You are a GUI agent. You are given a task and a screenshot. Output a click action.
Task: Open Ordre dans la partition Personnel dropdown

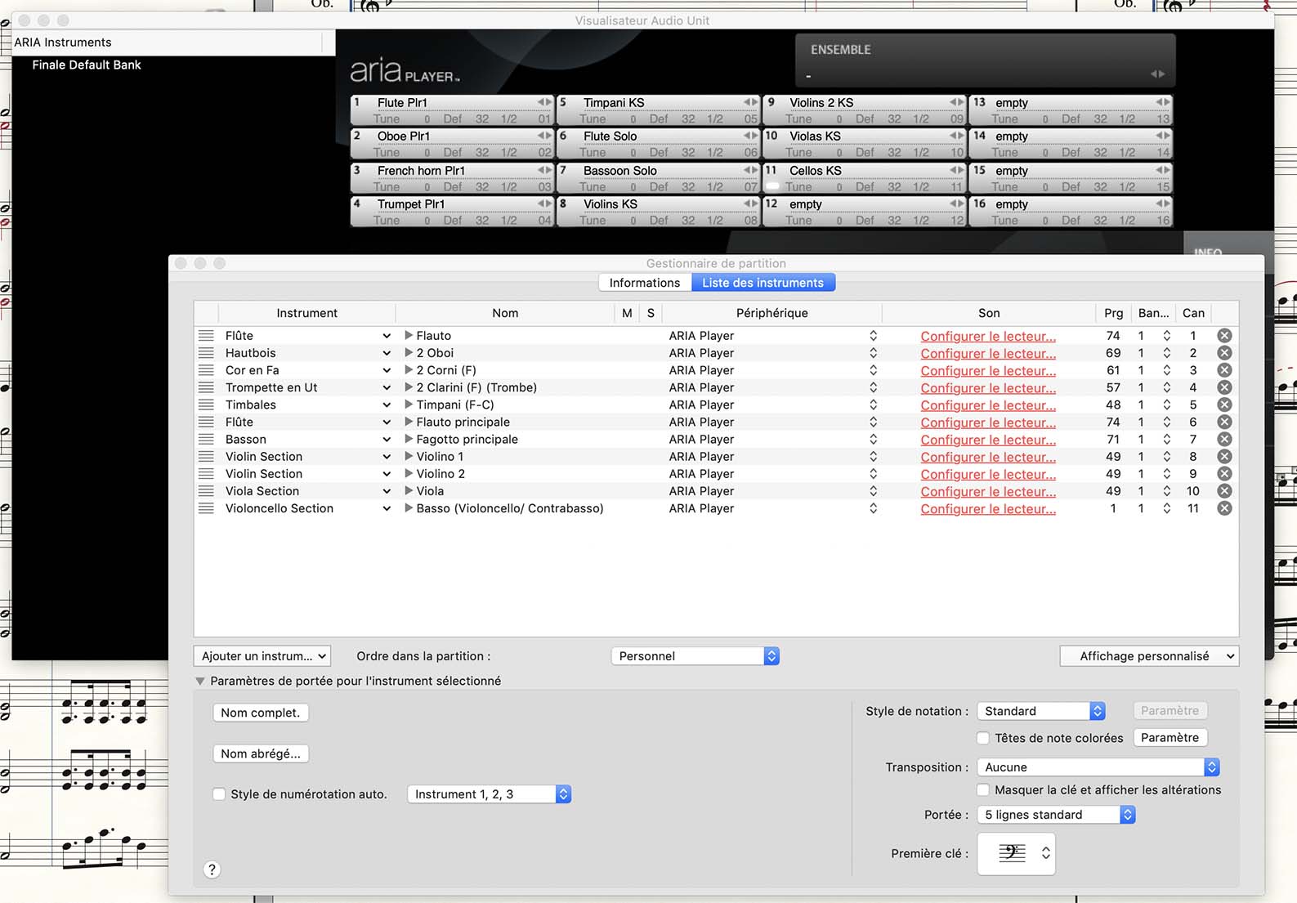[x=695, y=656]
